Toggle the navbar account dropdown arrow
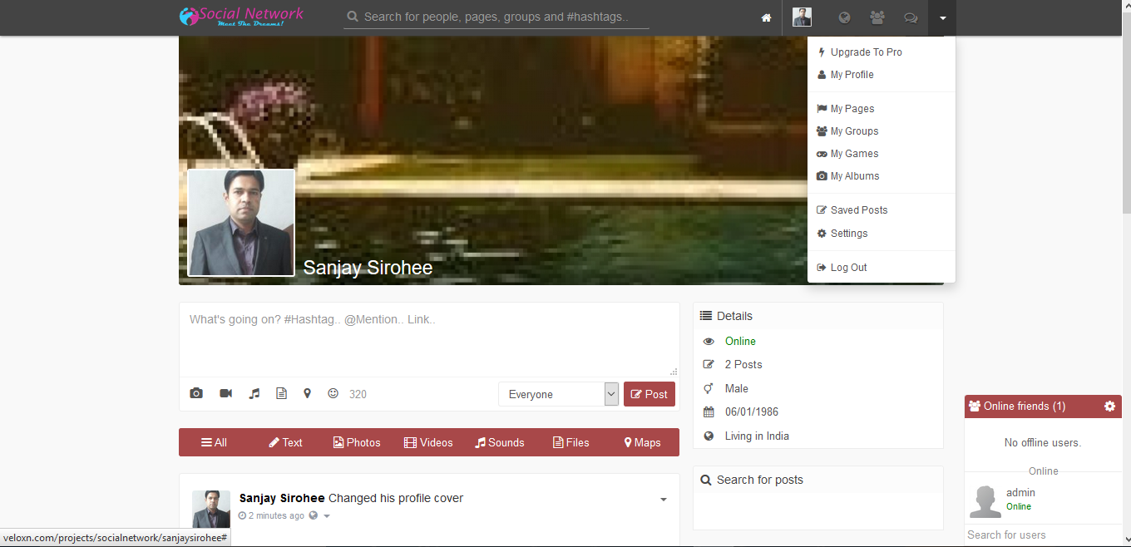1131x547 pixels. click(x=942, y=17)
